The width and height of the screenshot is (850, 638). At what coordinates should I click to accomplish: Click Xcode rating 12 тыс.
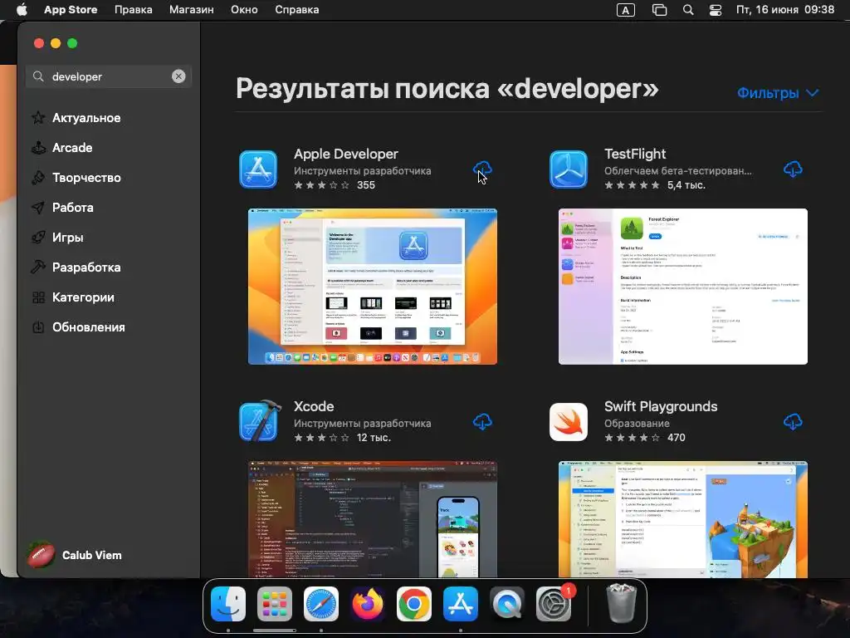click(x=342, y=437)
